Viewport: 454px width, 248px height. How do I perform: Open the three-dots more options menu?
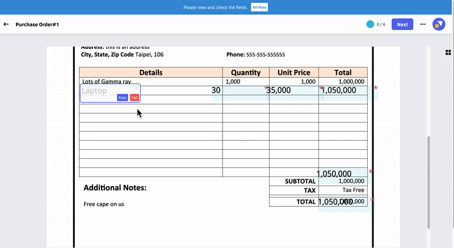click(x=423, y=24)
